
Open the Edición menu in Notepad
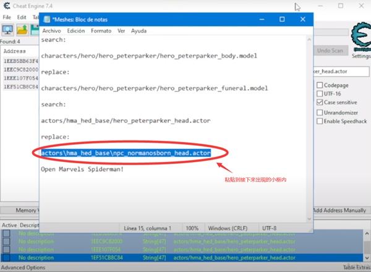tap(75, 31)
